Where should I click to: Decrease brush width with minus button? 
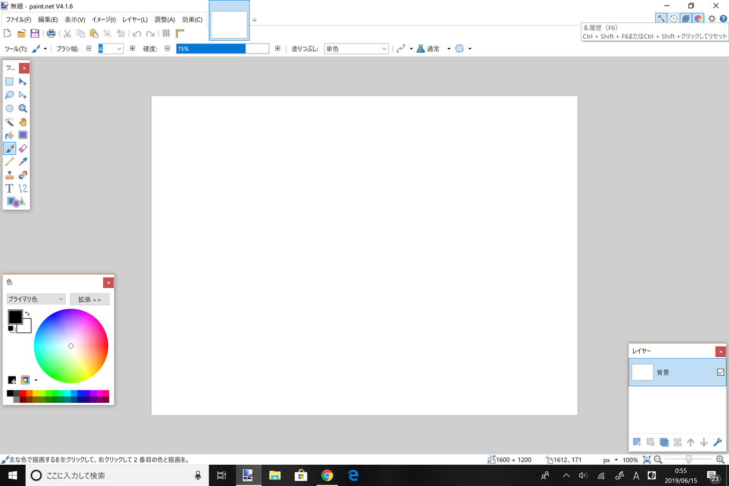[x=89, y=49]
